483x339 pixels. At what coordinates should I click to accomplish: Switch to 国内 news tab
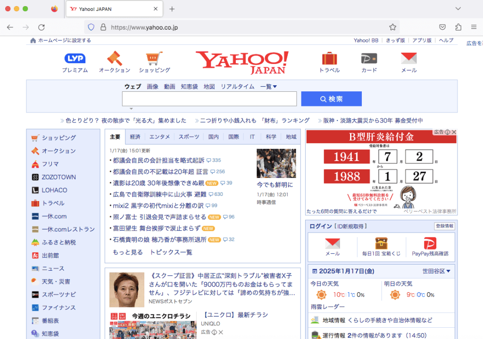point(214,137)
